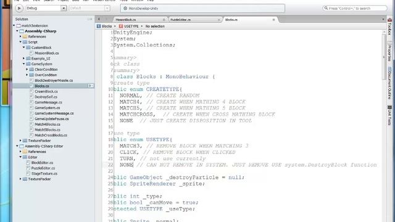
Task: Click the GameSystem folder icon
Action: tap(28, 64)
